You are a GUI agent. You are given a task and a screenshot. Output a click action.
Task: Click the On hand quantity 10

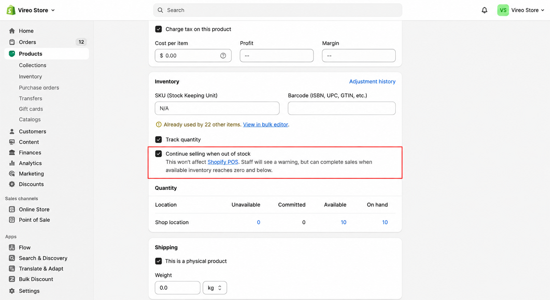[385, 222]
